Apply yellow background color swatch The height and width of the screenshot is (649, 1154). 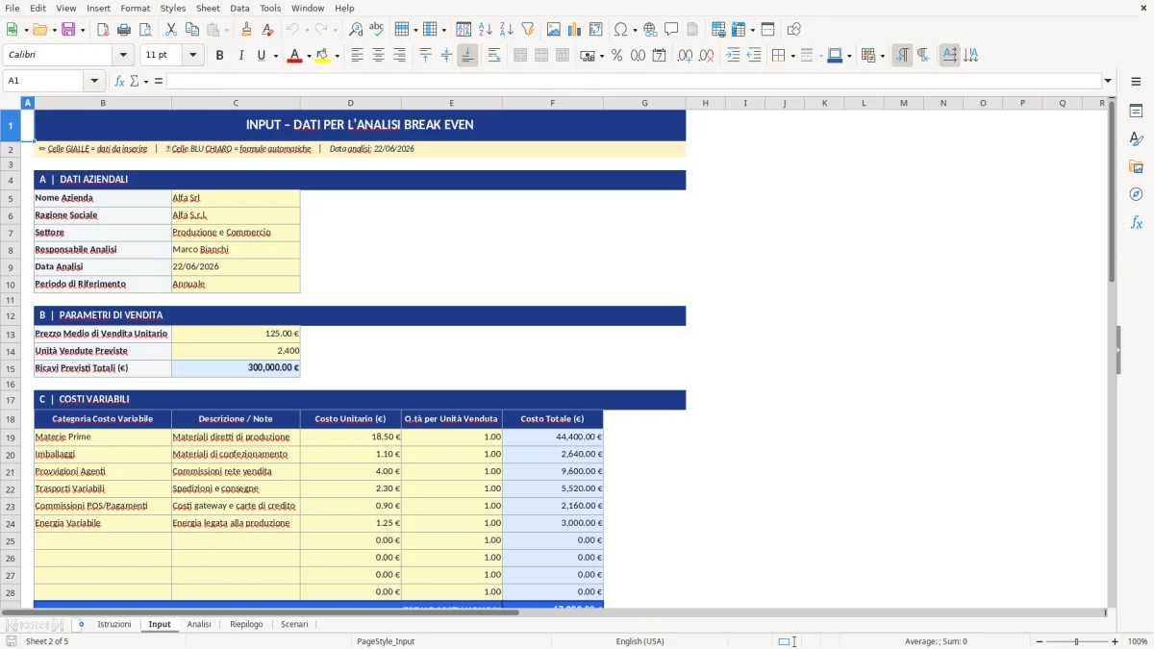click(x=323, y=56)
